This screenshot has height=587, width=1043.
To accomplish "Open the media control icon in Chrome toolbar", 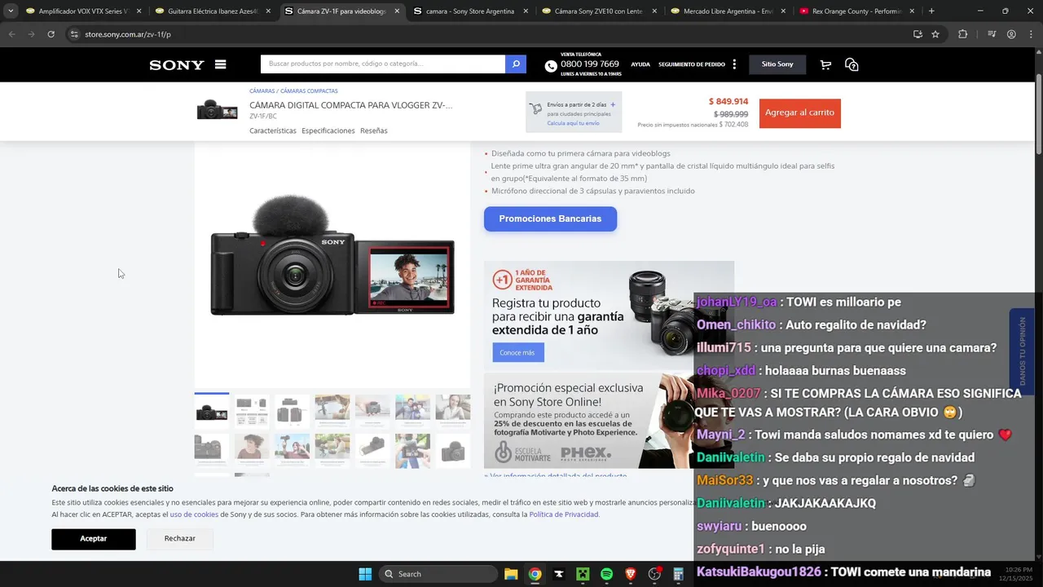I will tap(991, 34).
